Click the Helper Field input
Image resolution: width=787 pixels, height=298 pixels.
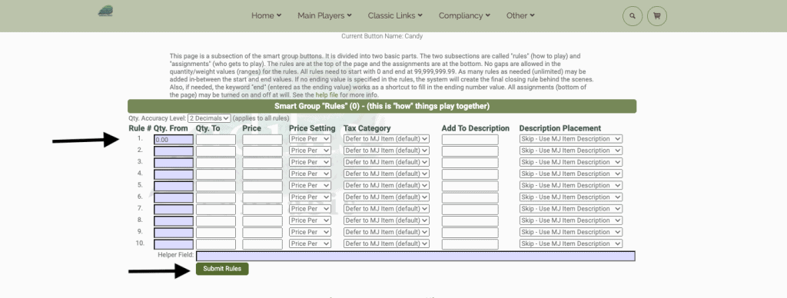[x=416, y=257]
